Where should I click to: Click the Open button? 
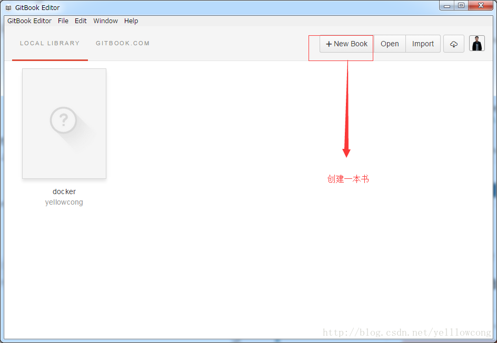[x=390, y=44]
